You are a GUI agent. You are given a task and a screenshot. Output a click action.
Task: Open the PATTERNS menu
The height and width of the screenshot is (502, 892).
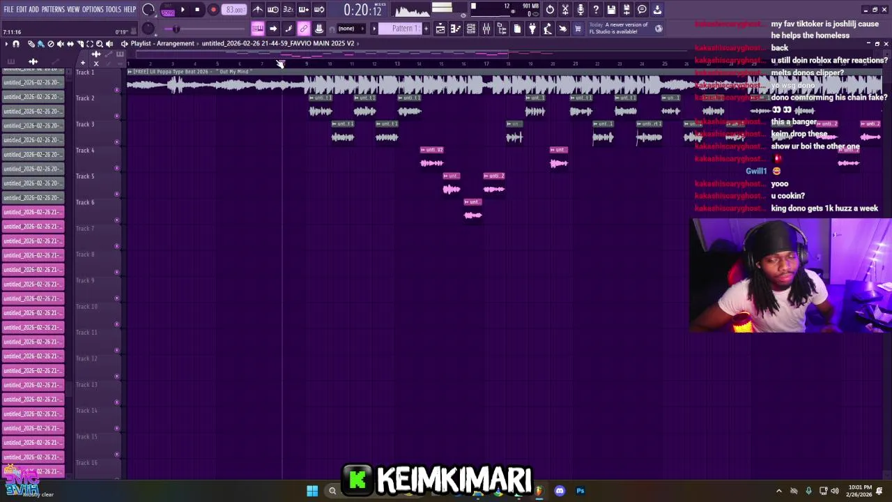pos(53,9)
